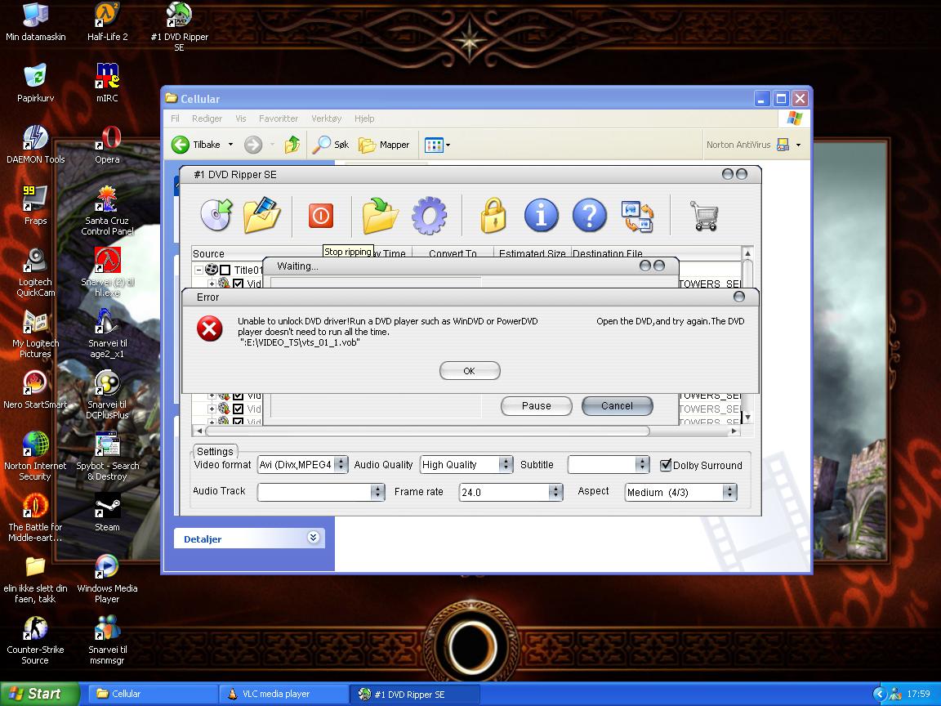Expand the Detaljer panel chevron
Screen dimensions: 941x706
313,538
